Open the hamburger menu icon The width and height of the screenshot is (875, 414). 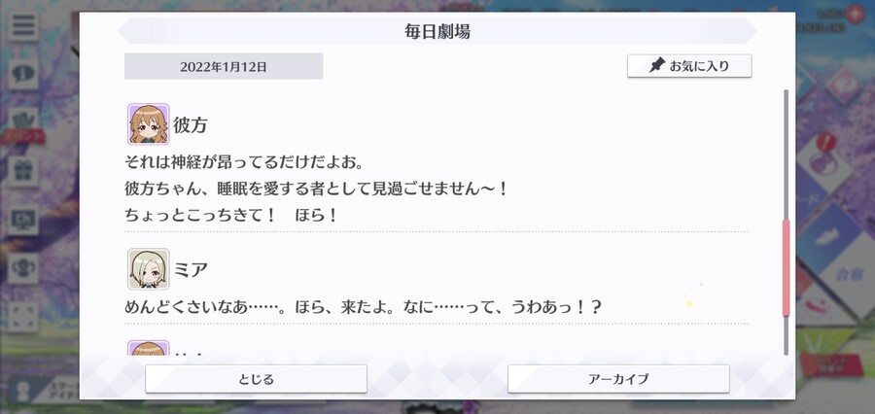coord(23,25)
